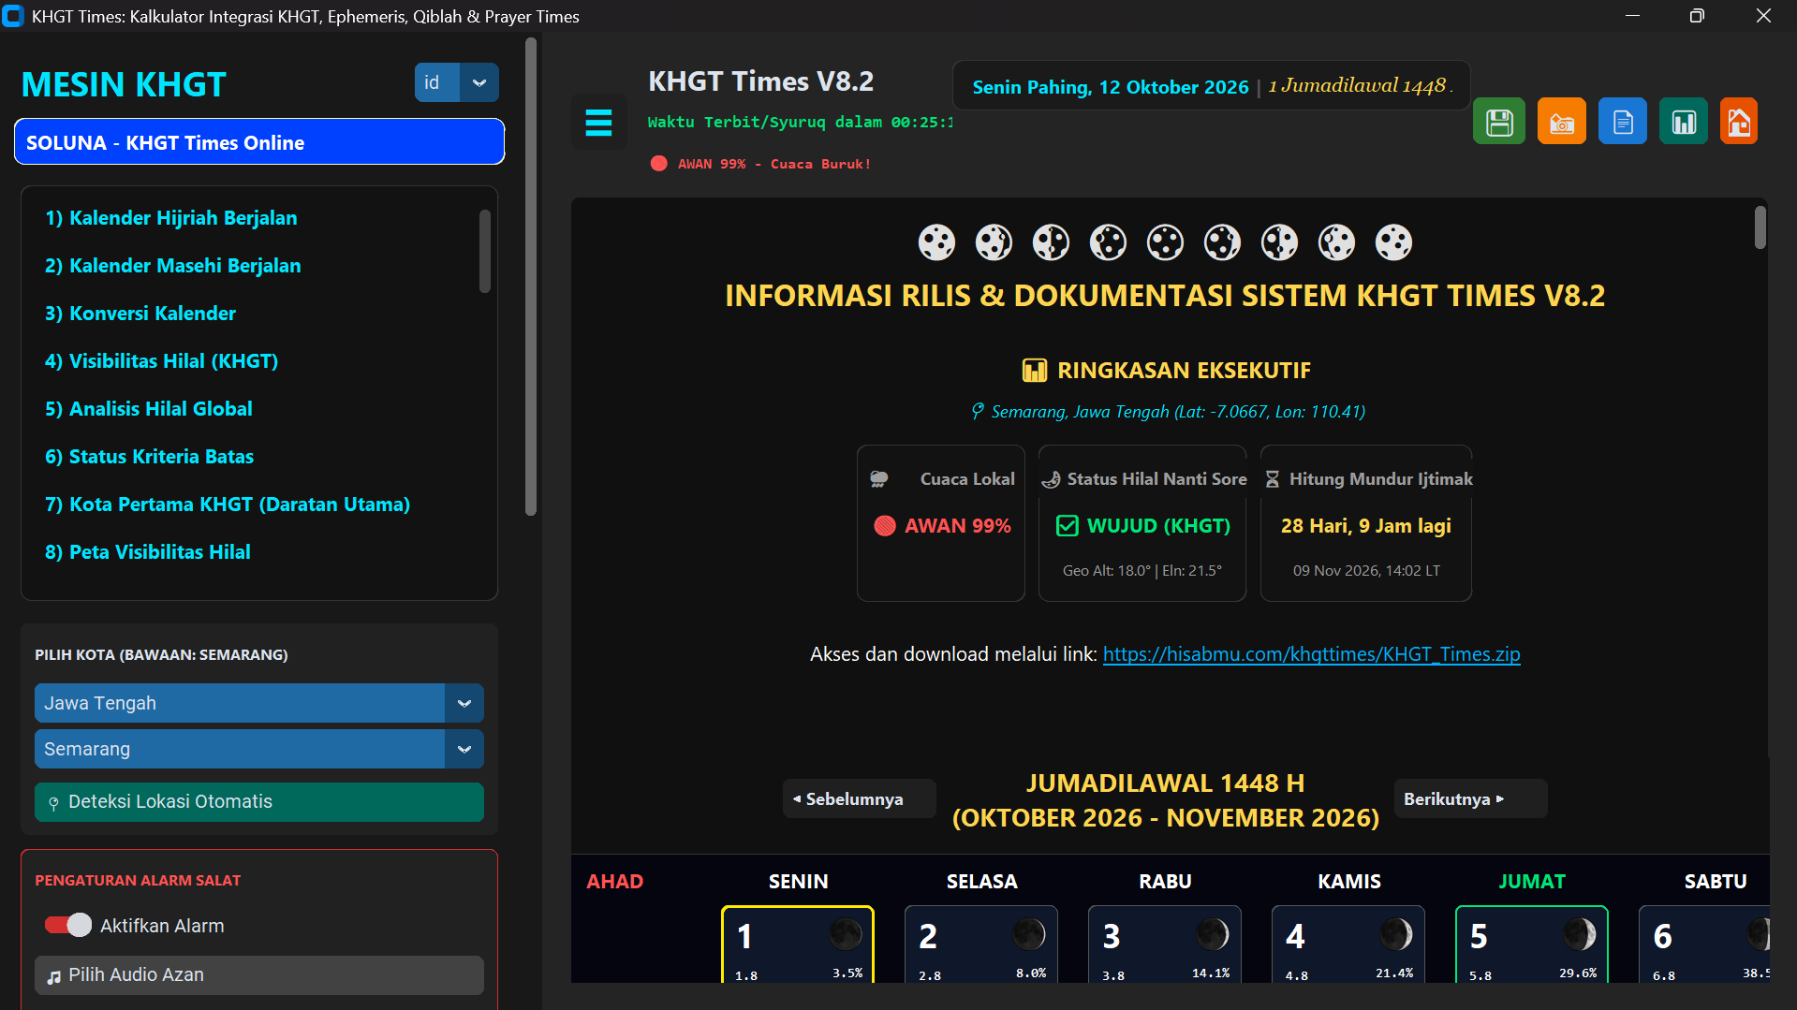
Task: Click SOLUNA - KHGT Times Online button
Action: coord(259,142)
